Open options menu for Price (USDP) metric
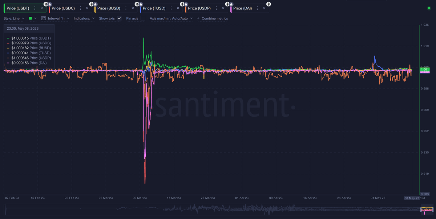Image resolution: width=436 pixels, height=219 pixels. (217, 8)
